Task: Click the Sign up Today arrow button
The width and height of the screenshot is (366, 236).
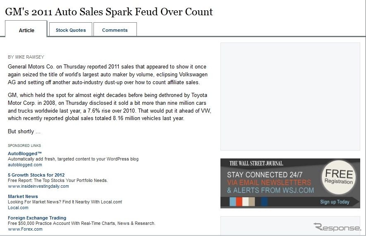Action: point(335,202)
